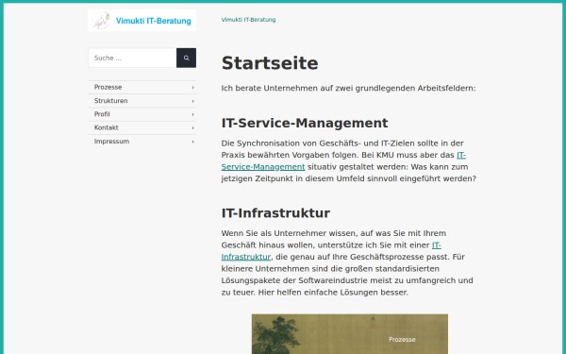The image size is (566, 354).
Task: Click the Prozesse label on the image
Action: [402, 340]
